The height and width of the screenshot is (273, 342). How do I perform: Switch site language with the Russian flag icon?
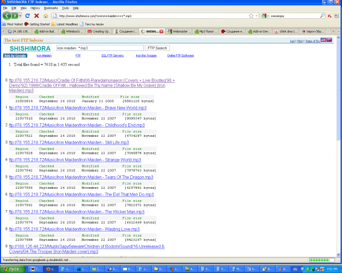pos(329,40)
